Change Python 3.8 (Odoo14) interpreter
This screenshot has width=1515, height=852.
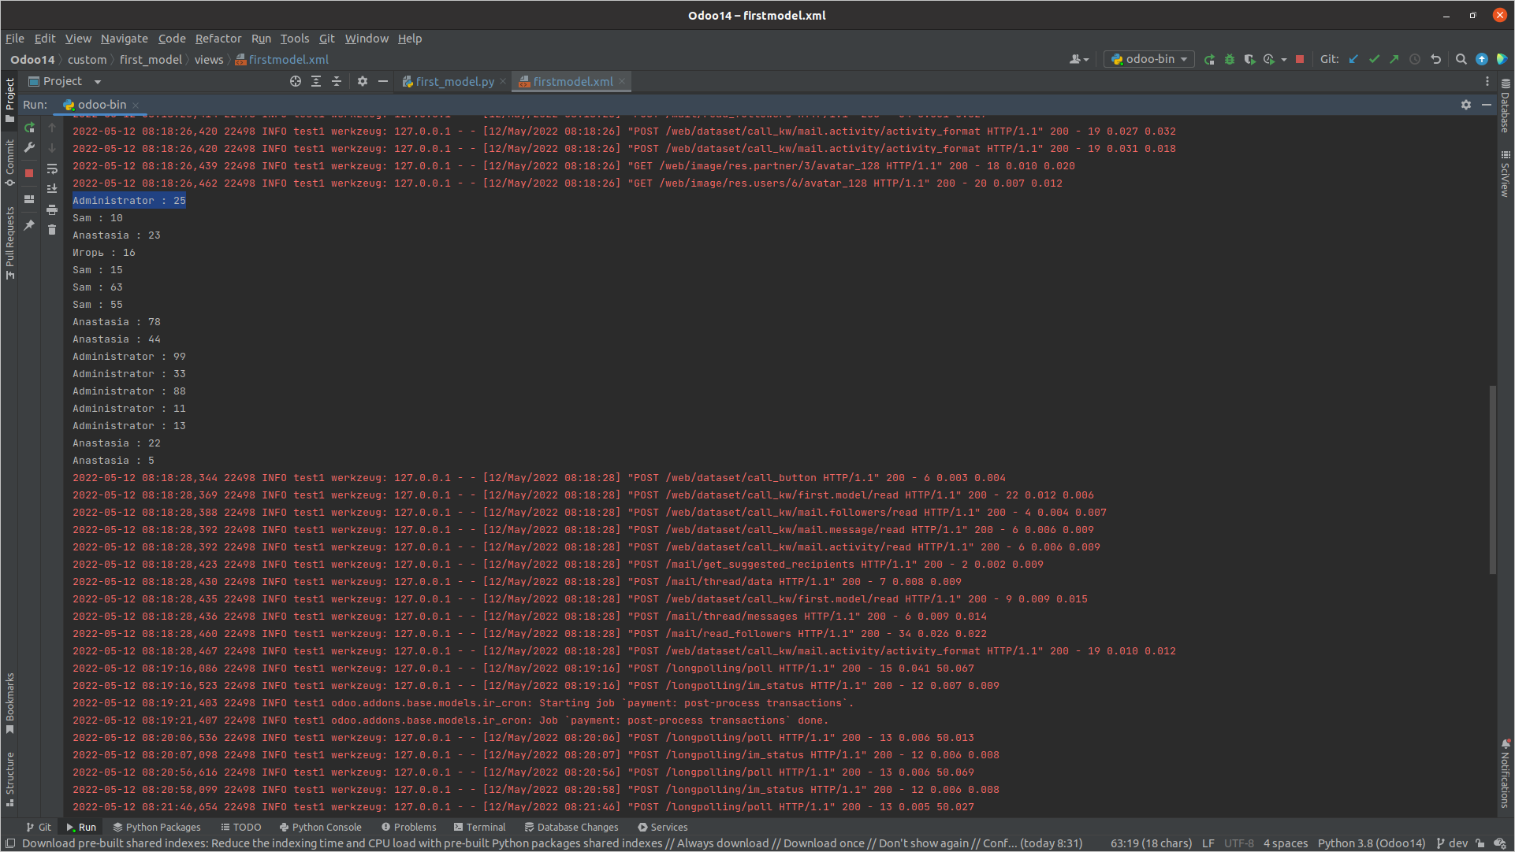pyautogui.click(x=1372, y=843)
